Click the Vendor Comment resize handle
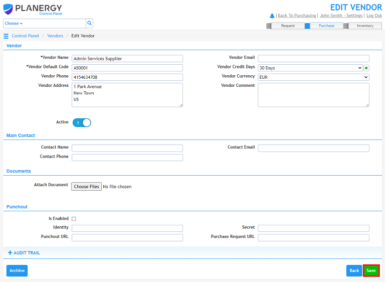The image size is (385, 282). pyautogui.click(x=367, y=105)
